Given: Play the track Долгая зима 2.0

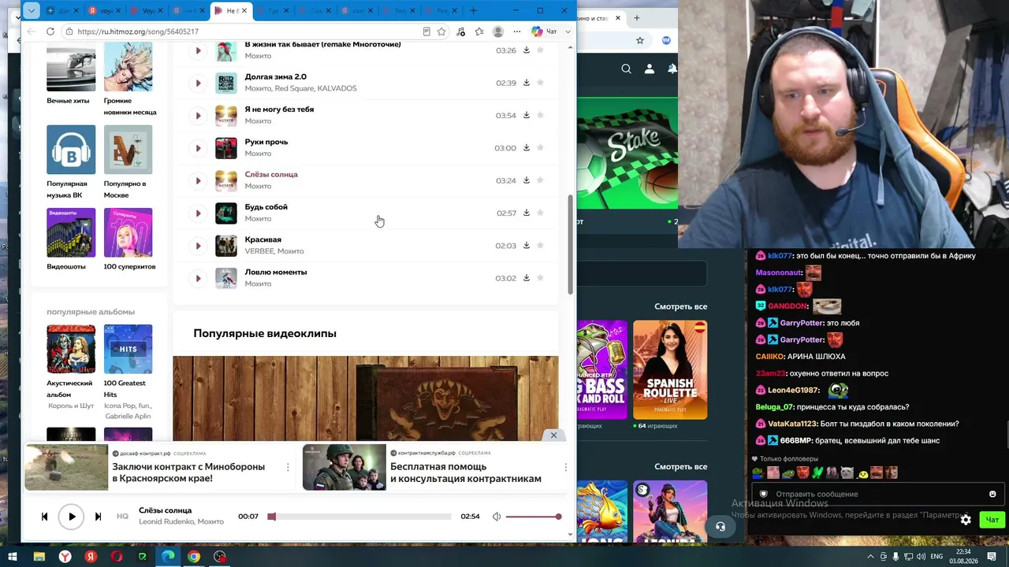Looking at the screenshot, I should tap(198, 83).
